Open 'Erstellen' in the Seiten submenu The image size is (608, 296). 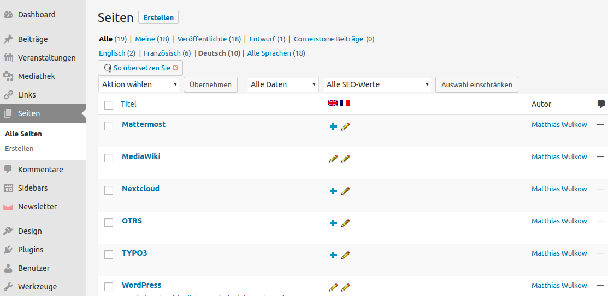tap(19, 149)
